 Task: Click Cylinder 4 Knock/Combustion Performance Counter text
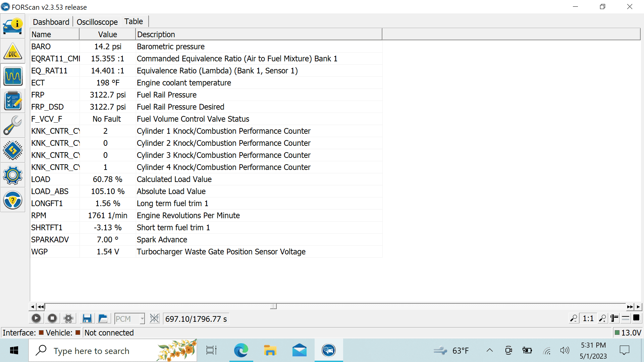tap(223, 167)
